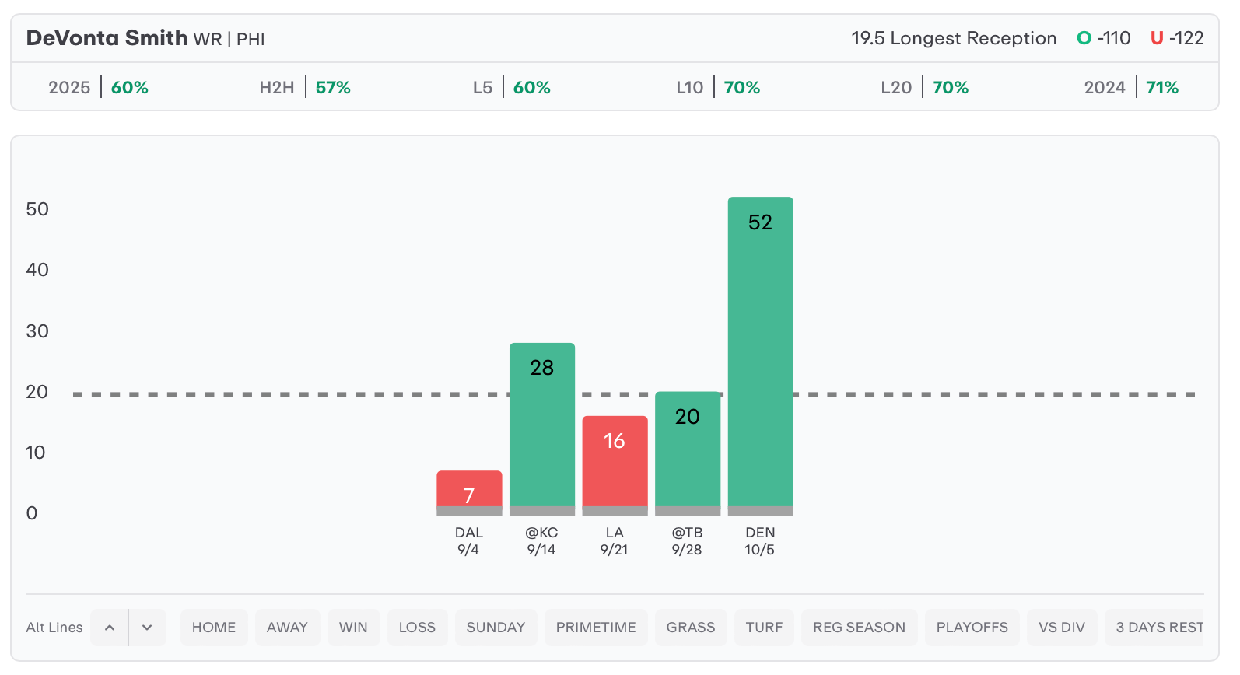Select the H2H 57% hit rate tab
The height and width of the screenshot is (675, 1240).
(x=305, y=87)
